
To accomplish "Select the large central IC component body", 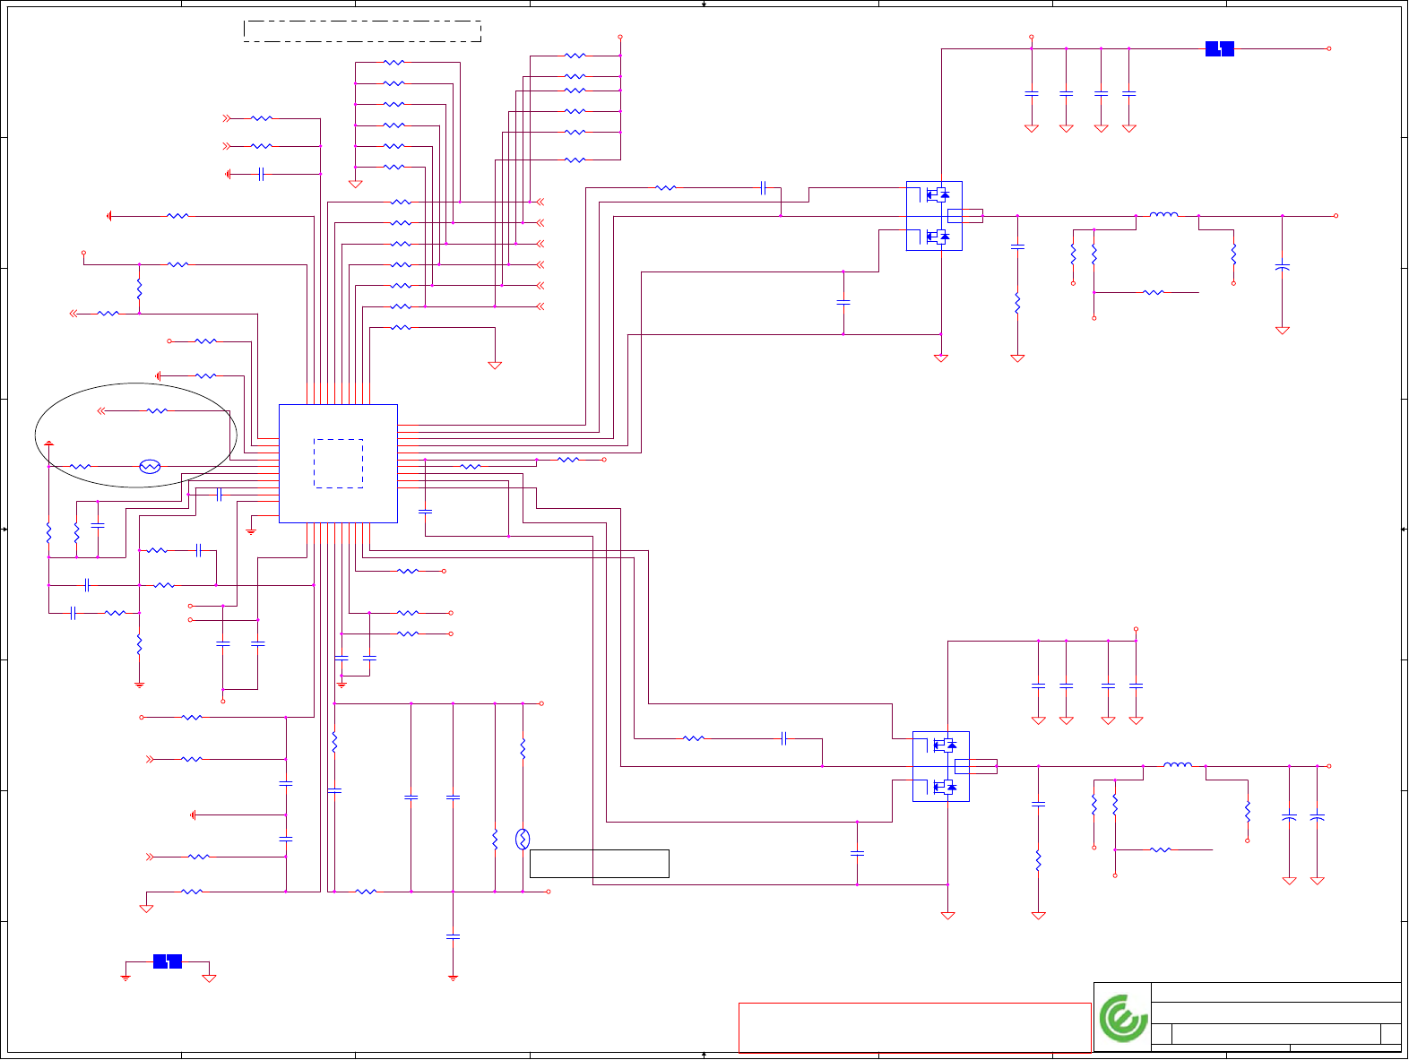I will point(338,463).
